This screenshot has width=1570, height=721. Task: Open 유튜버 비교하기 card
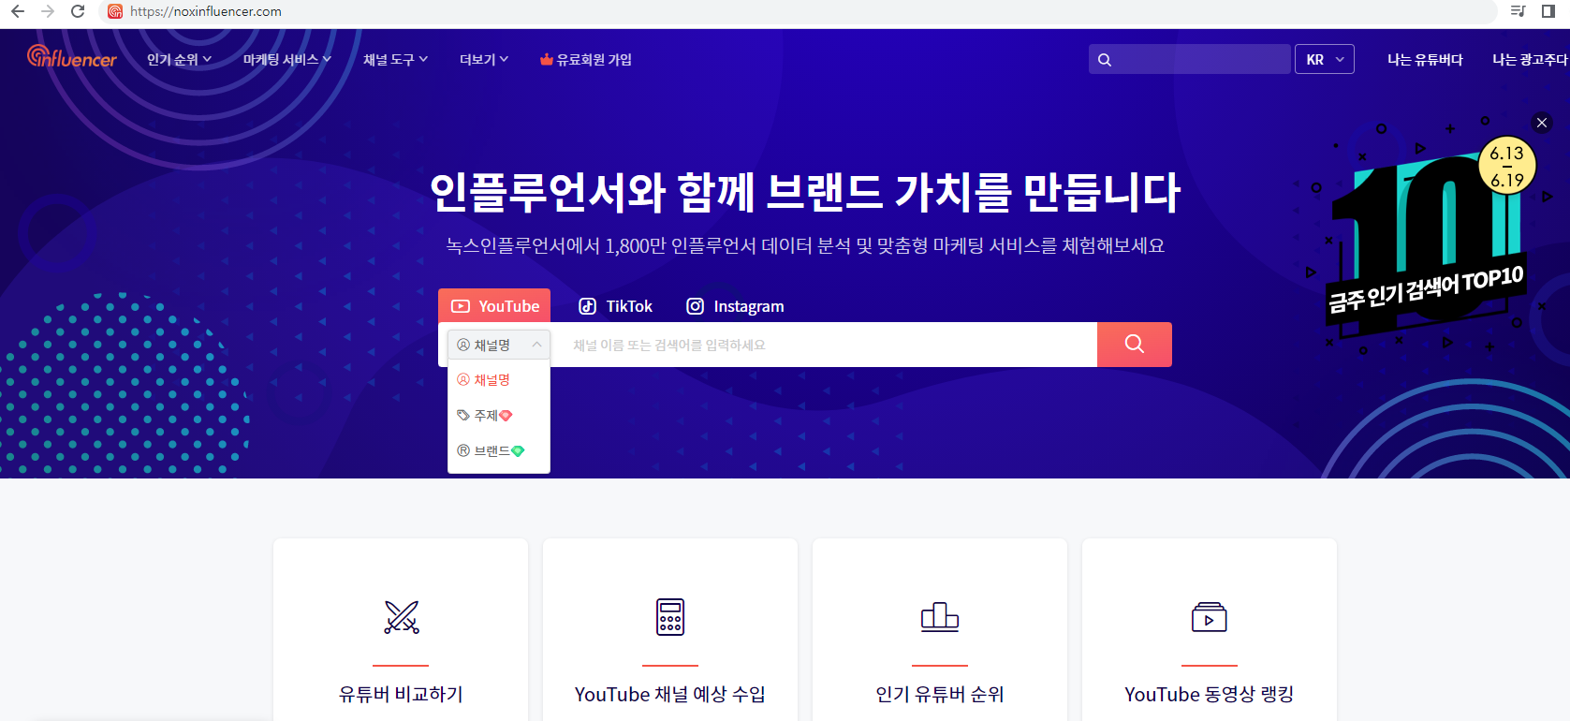click(x=401, y=629)
